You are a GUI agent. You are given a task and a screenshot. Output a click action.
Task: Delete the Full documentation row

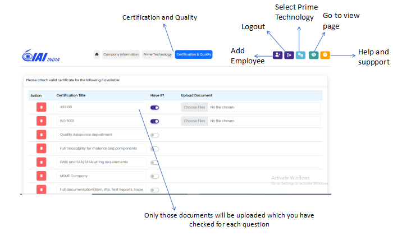click(42, 189)
